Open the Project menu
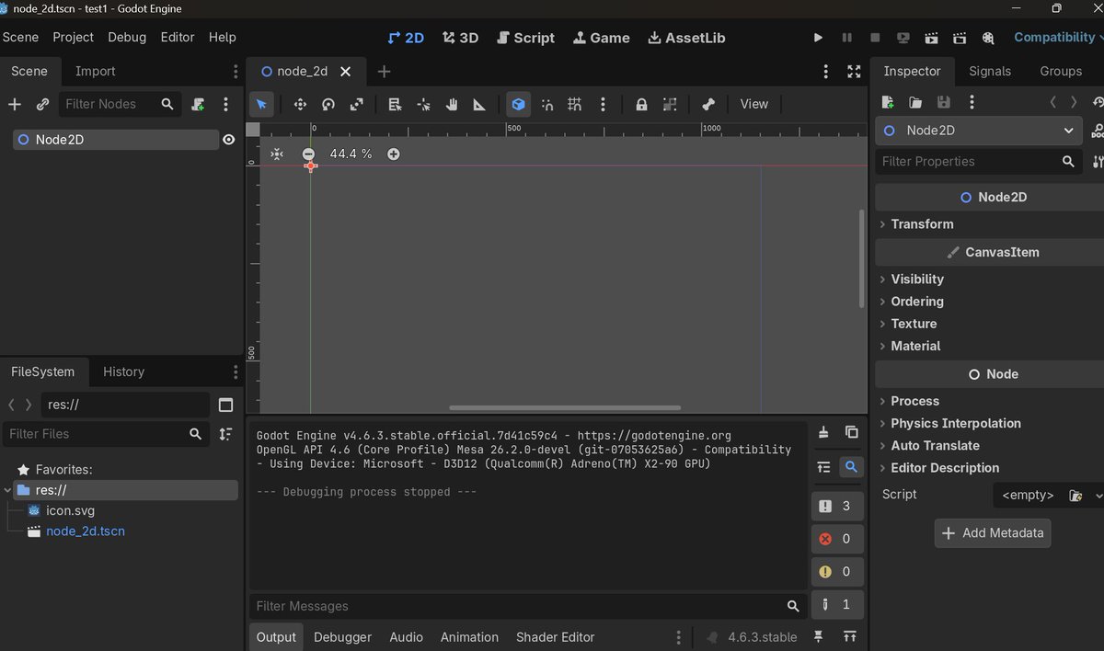 [x=74, y=38]
